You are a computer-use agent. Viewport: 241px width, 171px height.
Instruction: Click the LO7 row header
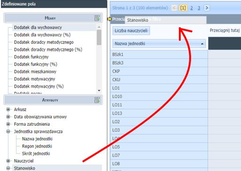(x=159, y=155)
